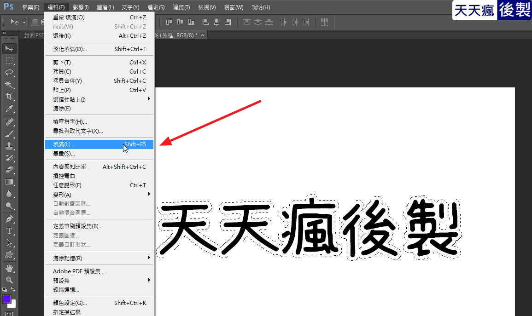The image size is (532, 316).
Task: Click Auto-Align Layers icon in options bar
Action: point(324,23)
